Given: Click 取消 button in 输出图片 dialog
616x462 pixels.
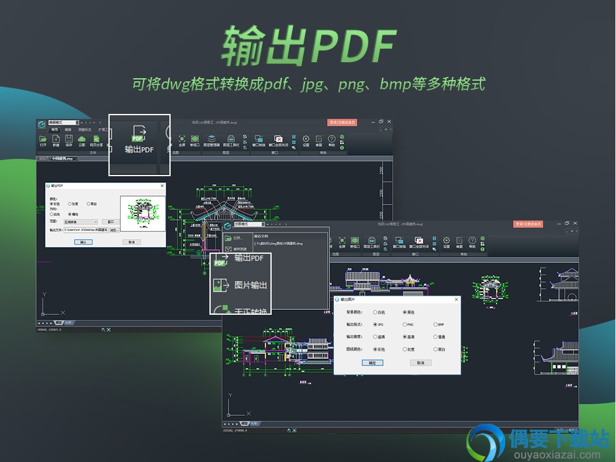Looking at the screenshot, I should pos(421,363).
